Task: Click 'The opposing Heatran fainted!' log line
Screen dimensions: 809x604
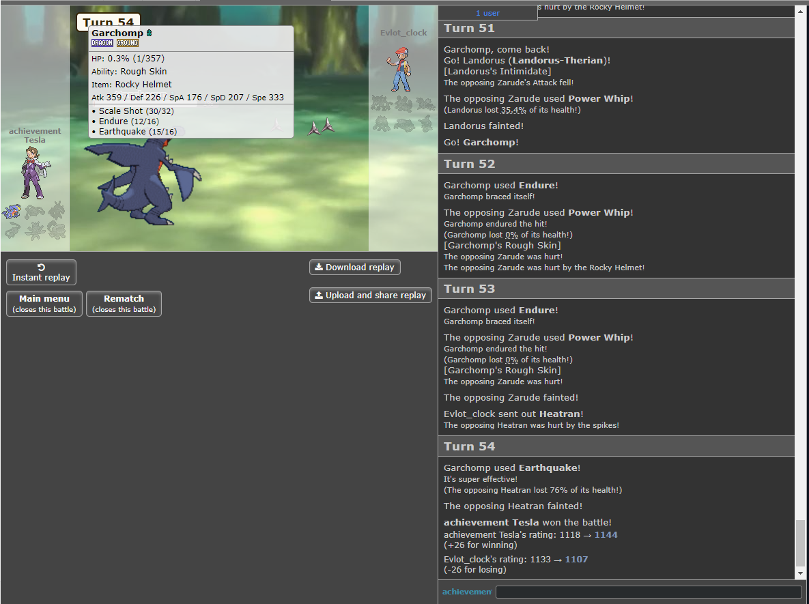Action: tap(513, 506)
